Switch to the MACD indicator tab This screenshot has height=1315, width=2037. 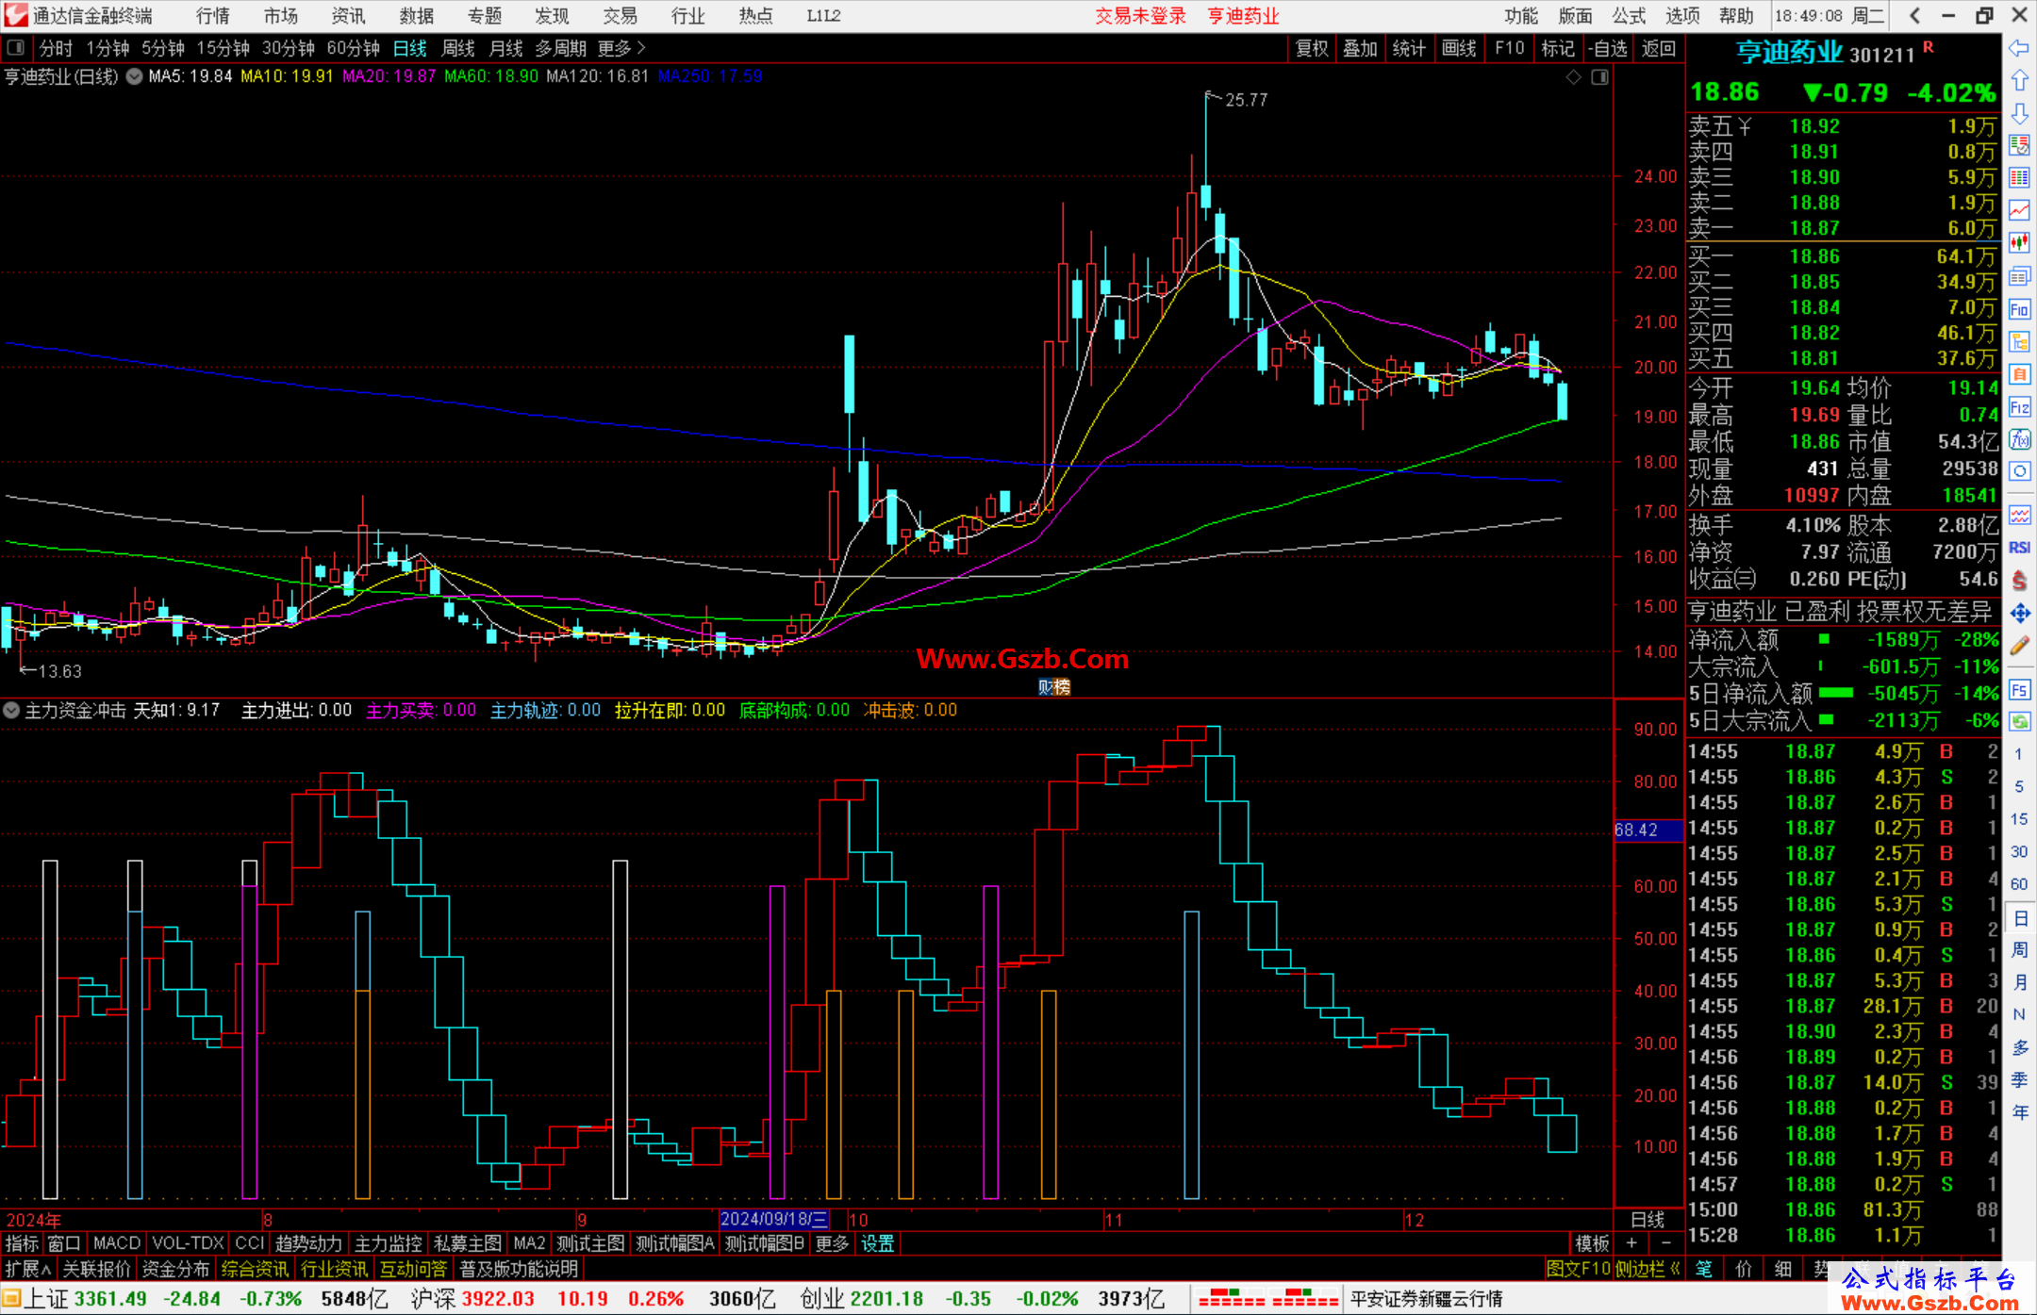[x=117, y=1243]
